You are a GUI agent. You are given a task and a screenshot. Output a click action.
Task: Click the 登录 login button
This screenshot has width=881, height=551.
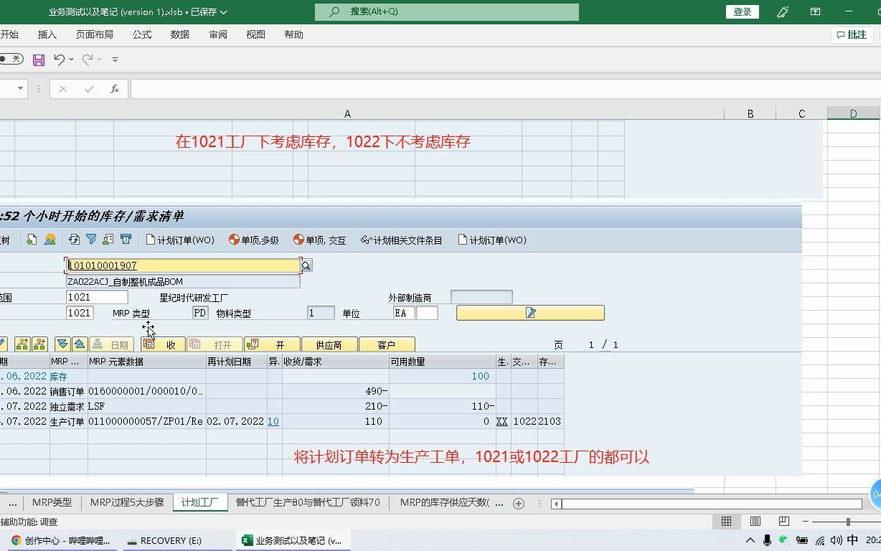(x=743, y=11)
